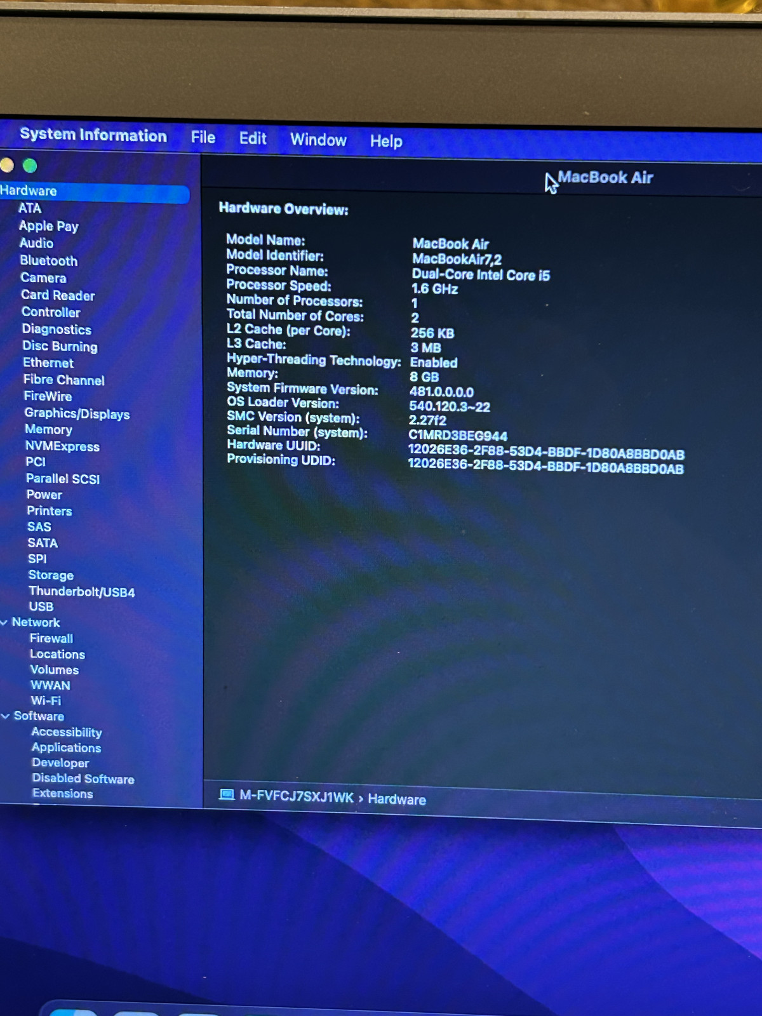This screenshot has width=762, height=1016.
Task: Select Disc Burning in the sidebar
Action: (60, 347)
